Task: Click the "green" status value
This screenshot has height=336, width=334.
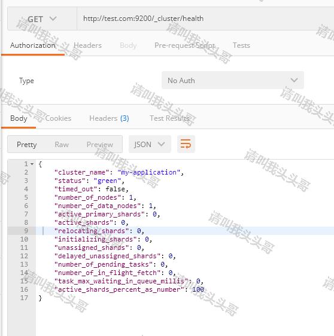Action: pos(107,181)
